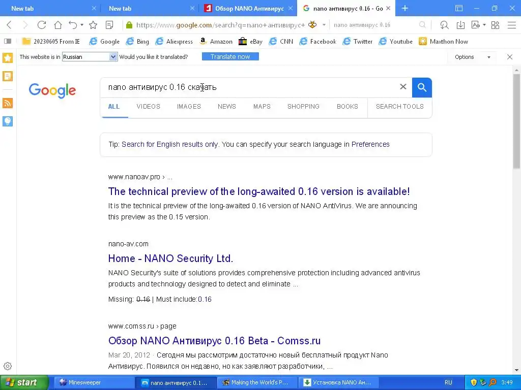
Task: Open the home page icon
Action: click(58, 25)
